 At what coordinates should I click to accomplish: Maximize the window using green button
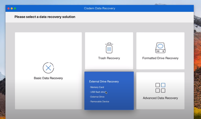(15, 8)
